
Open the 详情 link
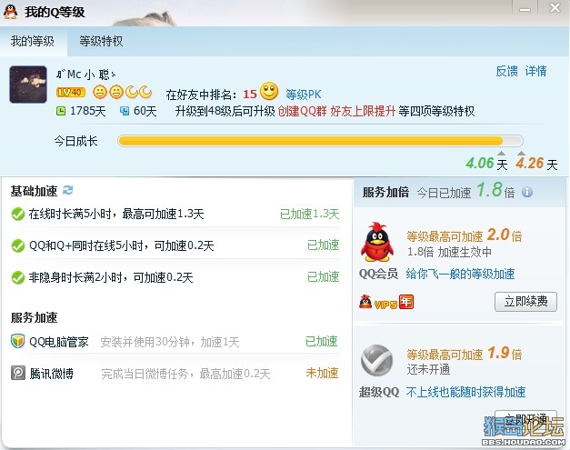pyautogui.click(x=535, y=71)
